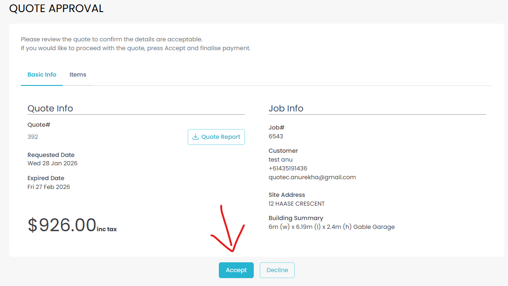This screenshot has height=286, width=508.
Task: Click the customer email address
Action: 312,177
